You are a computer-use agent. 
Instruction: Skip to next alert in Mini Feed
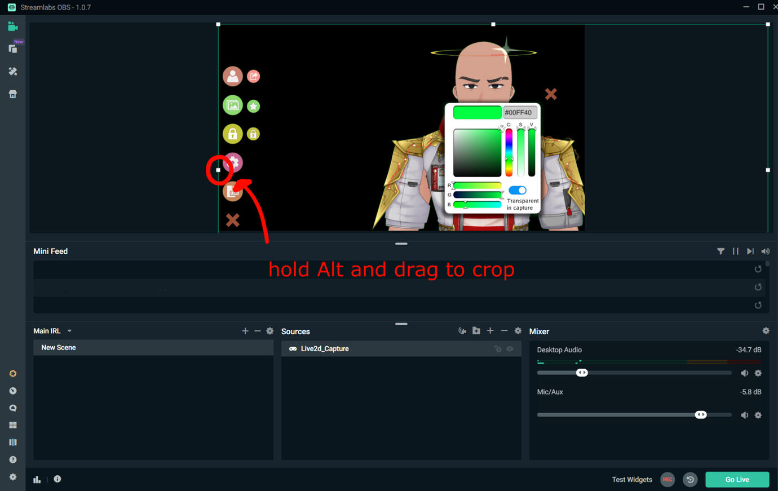(x=750, y=251)
